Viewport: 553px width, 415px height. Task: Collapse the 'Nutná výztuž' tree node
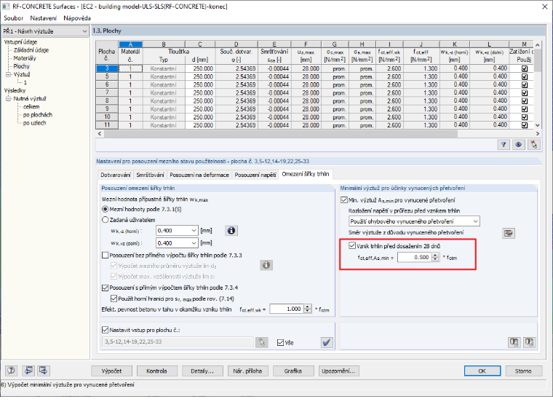pyautogui.click(x=9, y=98)
